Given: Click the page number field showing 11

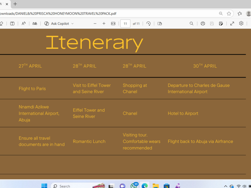Looking at the screenshot, I should click(x=125, y=24).
